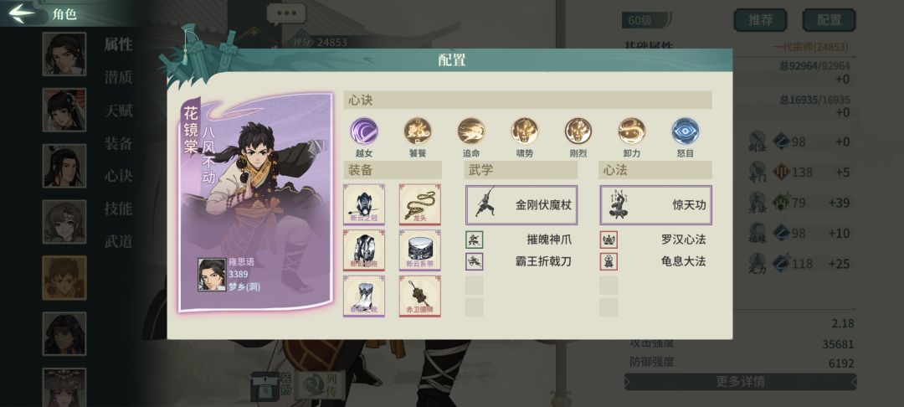
Task: Open the 技能 tab
Action: click(119, 209)
